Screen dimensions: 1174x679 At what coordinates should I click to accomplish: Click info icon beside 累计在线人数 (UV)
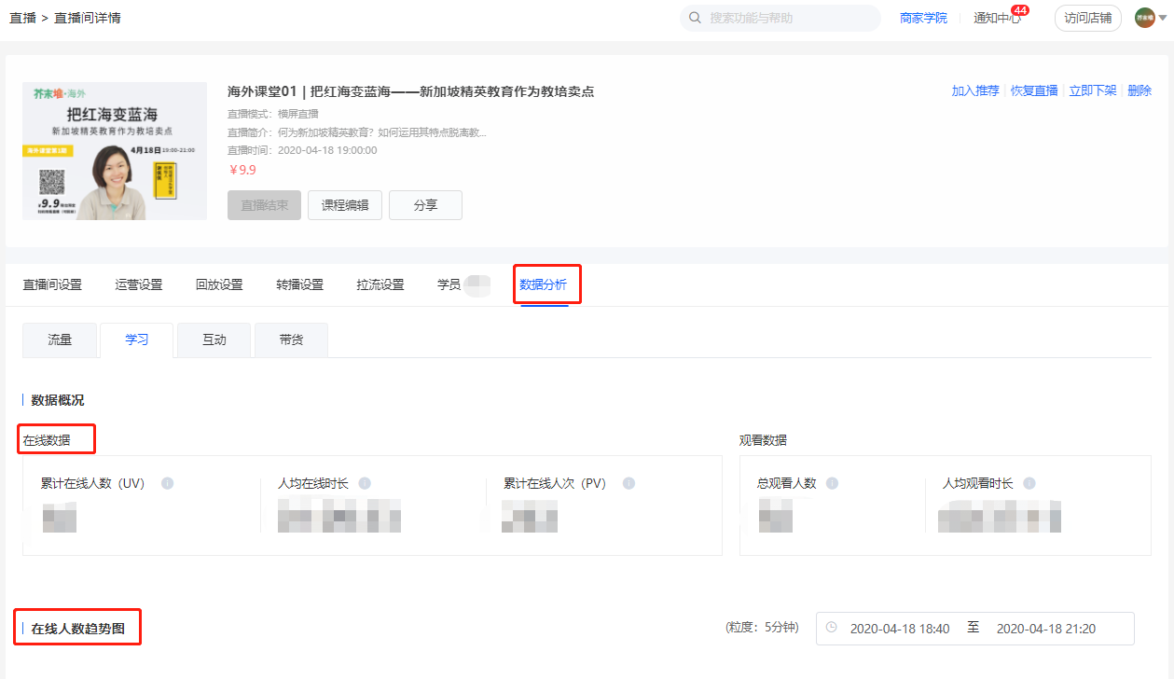[x=168, y=483]
